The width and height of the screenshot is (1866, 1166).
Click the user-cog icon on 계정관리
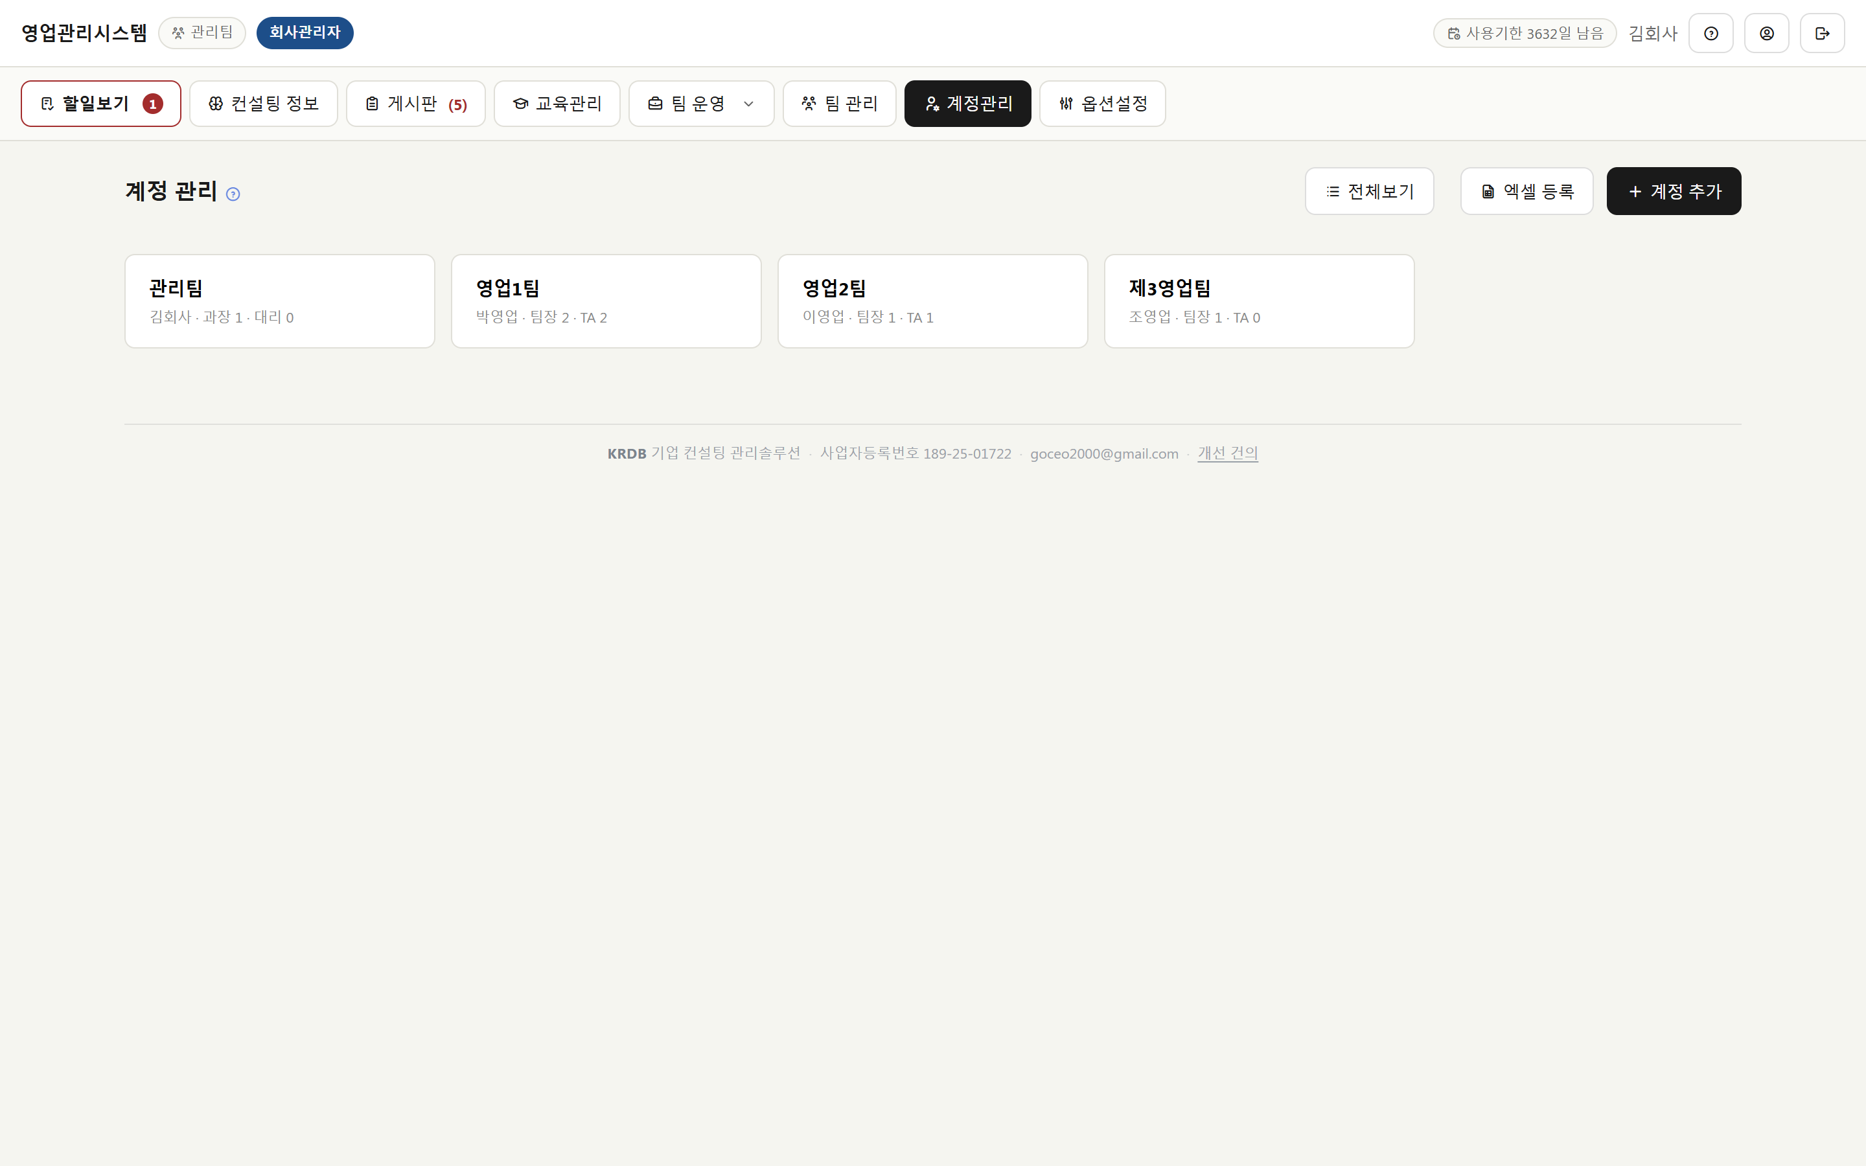click(x=932, y=104)
